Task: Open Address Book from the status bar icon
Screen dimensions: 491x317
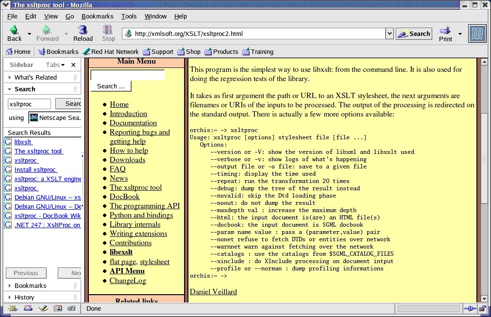Action: [x=58, y=308]
